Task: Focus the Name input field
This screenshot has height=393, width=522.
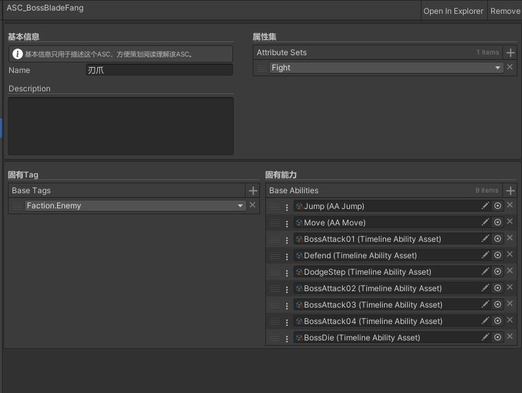Action: pyautogui.click(x=160, y=70)
